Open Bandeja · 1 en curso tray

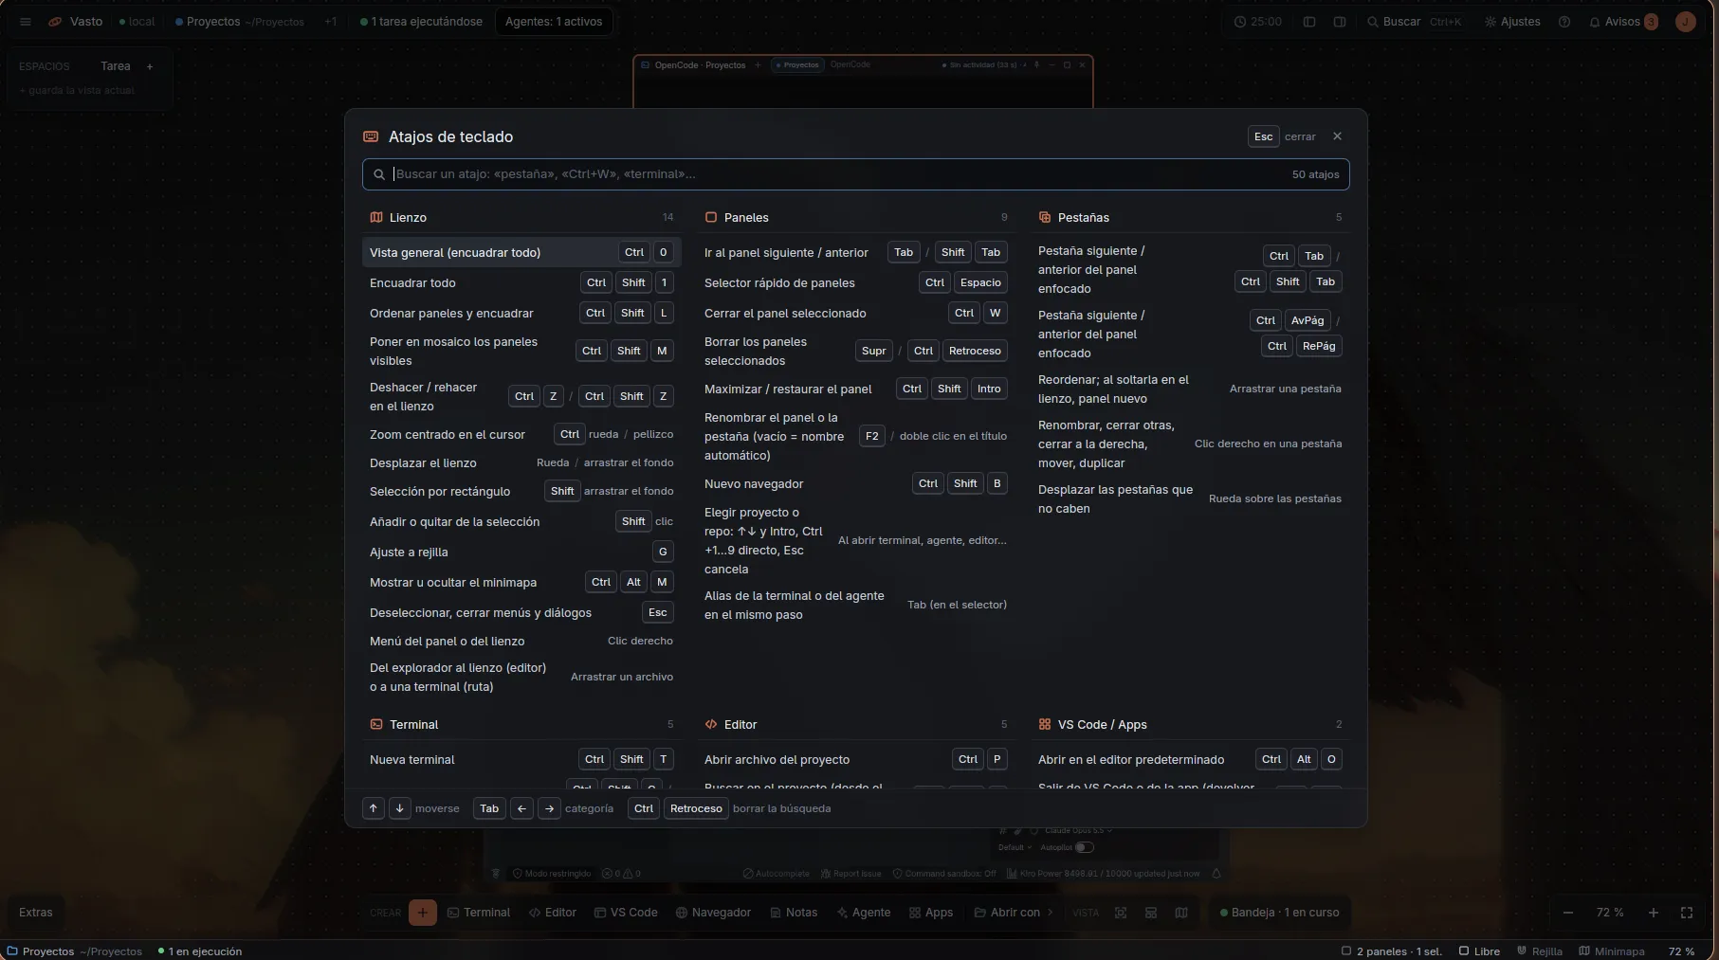[1280, 913]
